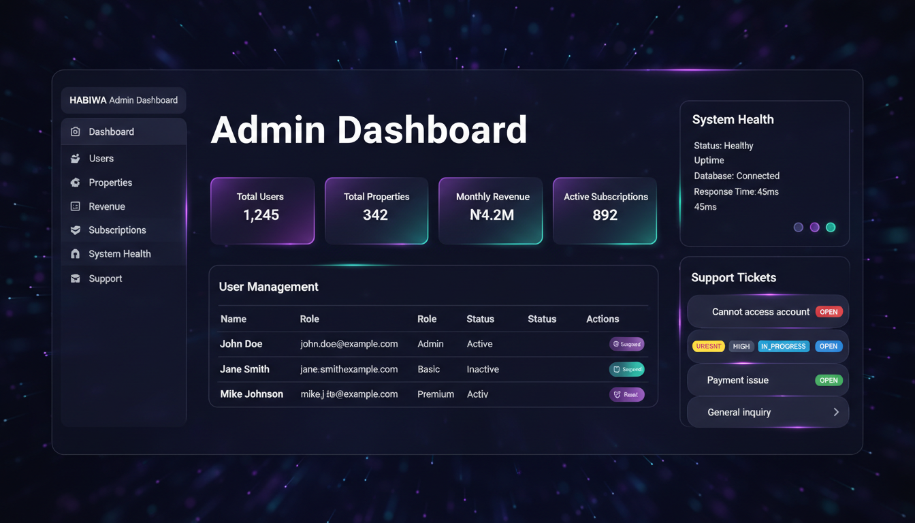Select the Total Users stat card
Viewport: 915px width, 523px height.
[x=262, y=210]
